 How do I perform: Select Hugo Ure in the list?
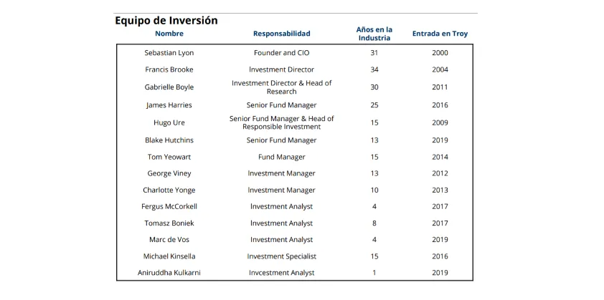coord(169,122)
